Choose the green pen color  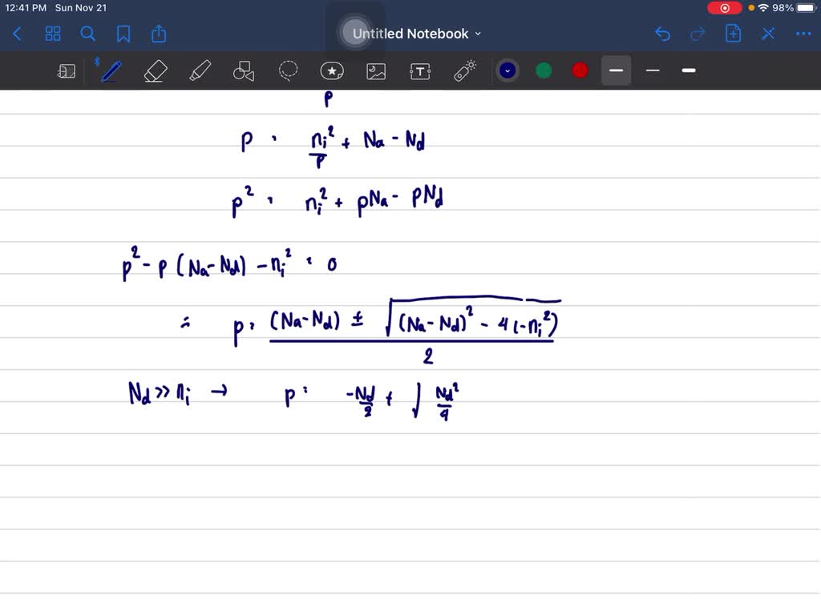(x=544, y=70)
